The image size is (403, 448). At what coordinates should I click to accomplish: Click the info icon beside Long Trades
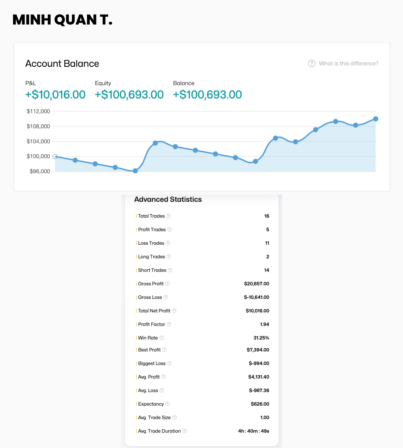tap(169, 257)
